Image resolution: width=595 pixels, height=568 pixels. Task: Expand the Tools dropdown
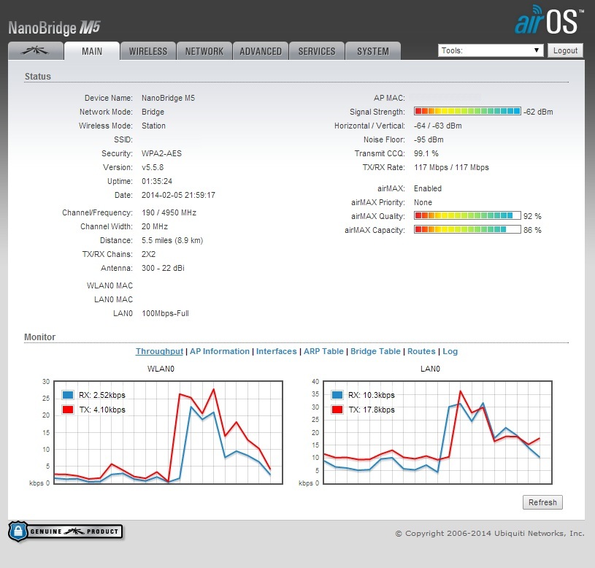point(491,50)
